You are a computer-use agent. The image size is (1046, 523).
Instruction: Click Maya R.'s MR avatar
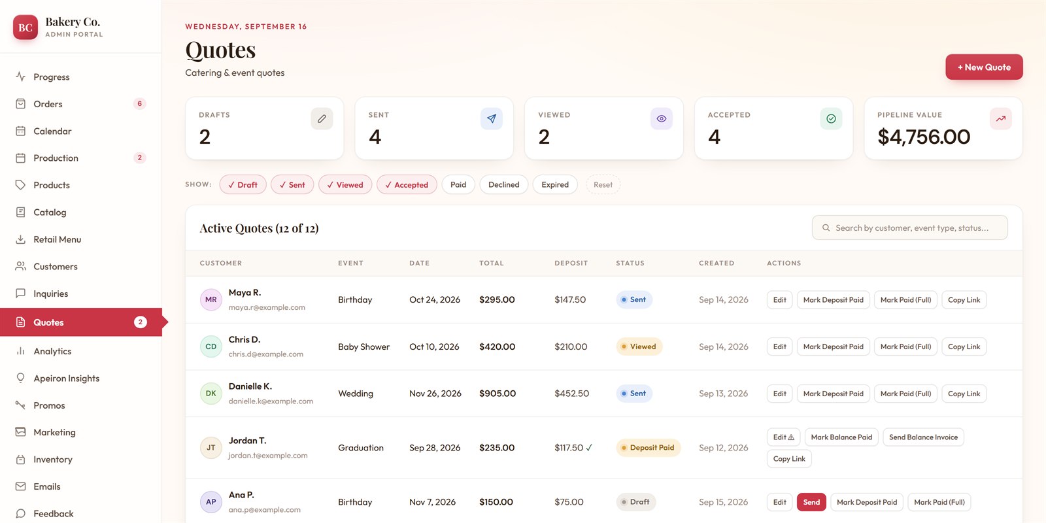point(211,299)
